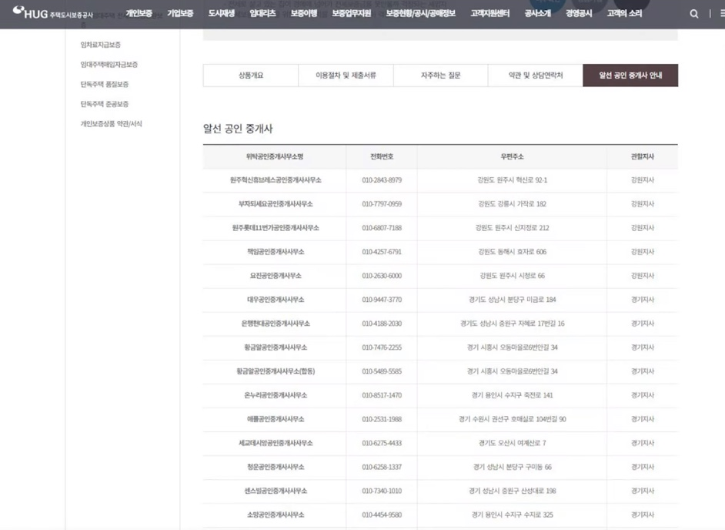Screen dimensions: 725x530
Task: Click phone number 010-4188-2030
Action: (x=382, y=324)
